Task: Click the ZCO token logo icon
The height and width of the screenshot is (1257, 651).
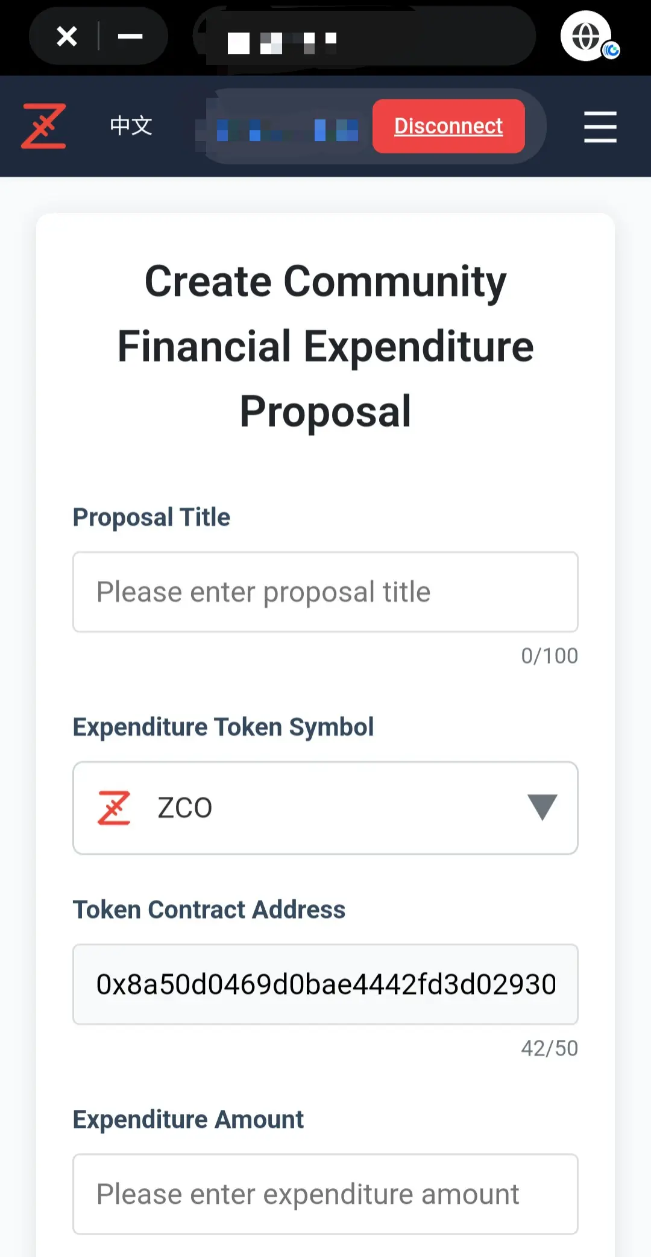Action: point(114,808)
